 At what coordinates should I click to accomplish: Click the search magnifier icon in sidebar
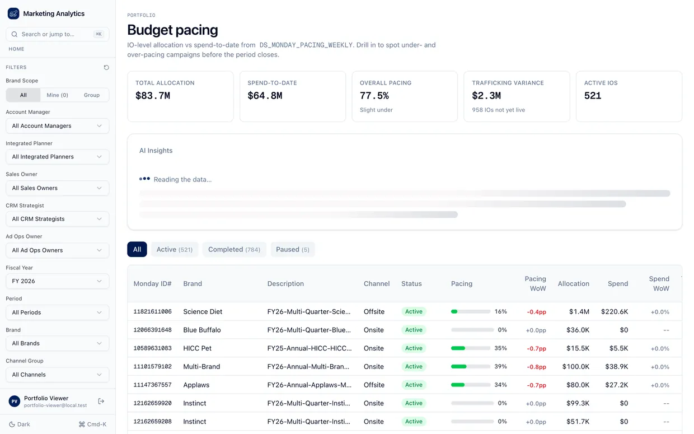[x=15, y=34]
